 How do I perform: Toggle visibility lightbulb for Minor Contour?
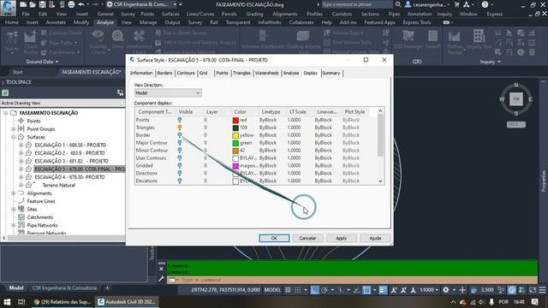(x=180, y=151)
